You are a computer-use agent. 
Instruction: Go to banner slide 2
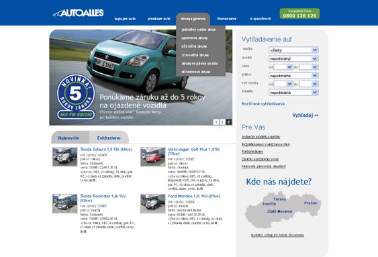click(x=222, y=122)
